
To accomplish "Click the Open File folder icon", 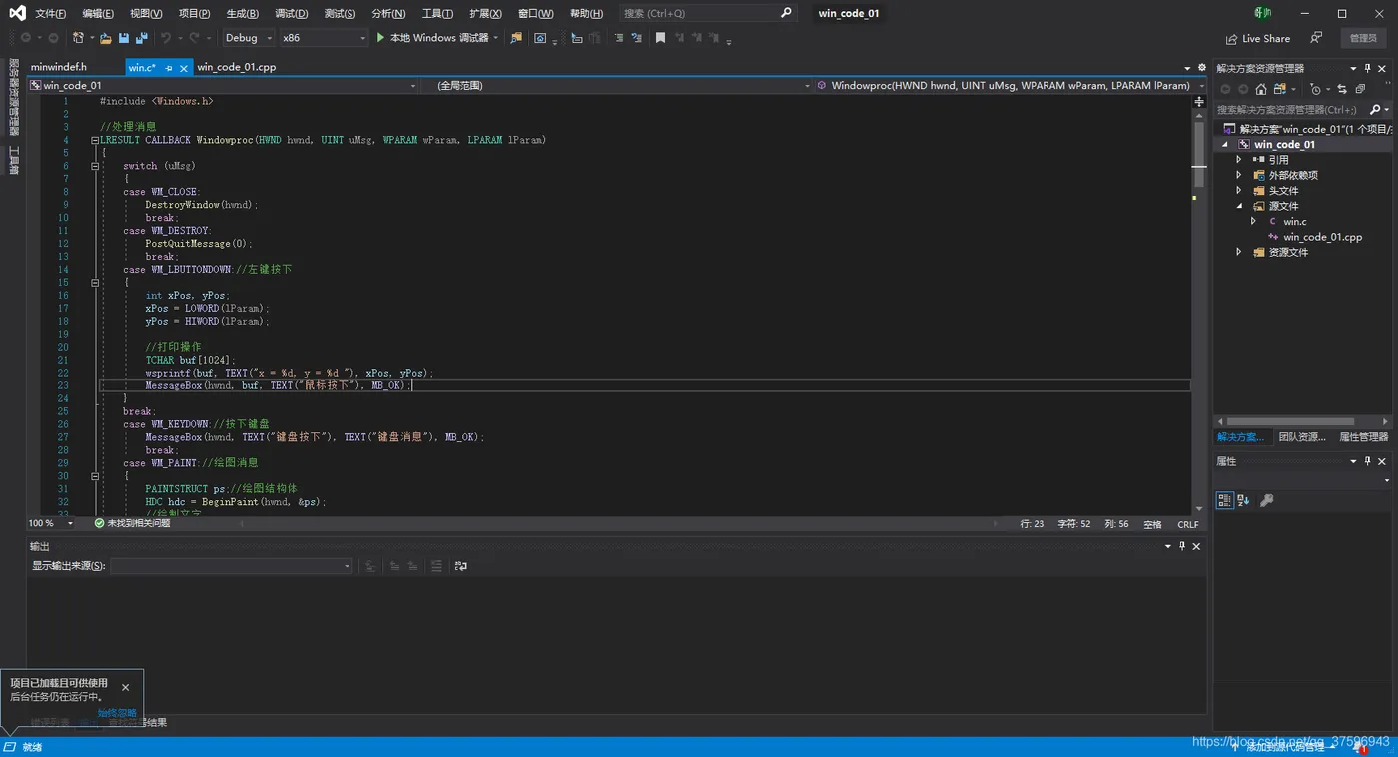I will tap(105, 38).
